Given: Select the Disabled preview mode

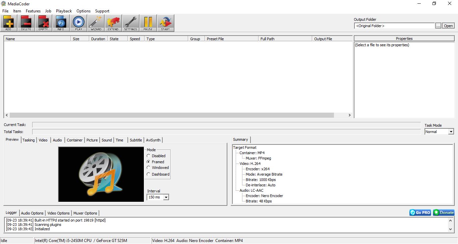Looking at the screenshot, I should (x=157, y=156).
